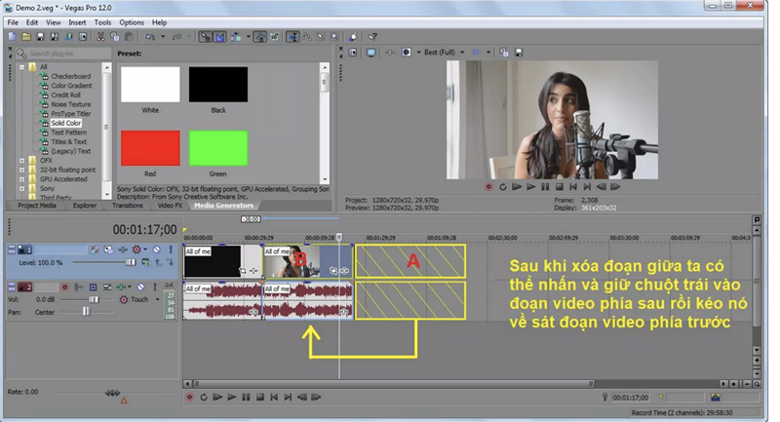The width and height of the screenshot is (780, 422).
Task: Expand the OFX folder
Action: pos(21,161)
